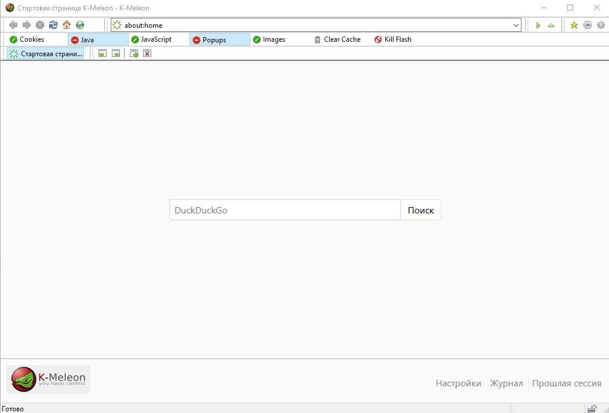Click the Готово status bar text

[13, 409]
